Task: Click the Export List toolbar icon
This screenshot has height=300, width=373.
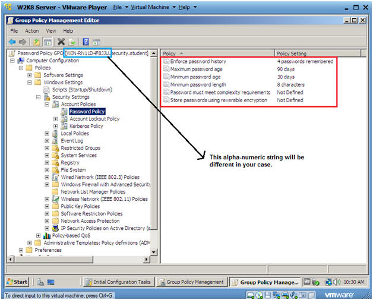Action: click(72, 42)
